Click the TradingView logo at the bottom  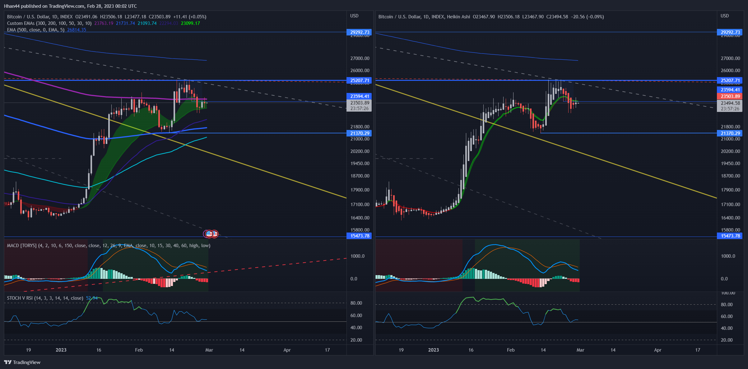pyautogui.click(x=22, y=362)
